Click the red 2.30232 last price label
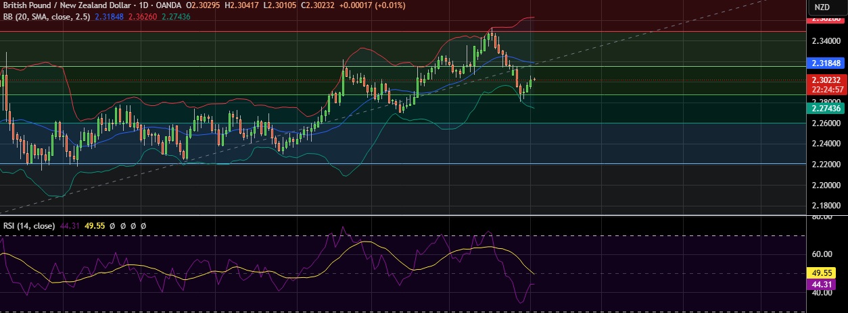The width and height of the screenshot is (848, 313). [827, 80]
